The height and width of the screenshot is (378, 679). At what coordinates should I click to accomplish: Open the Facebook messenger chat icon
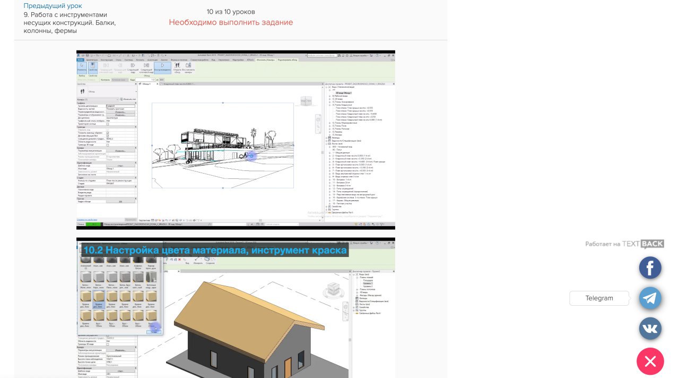(650, 268)
